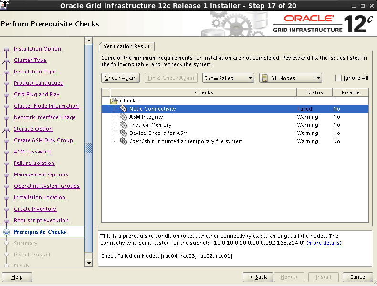The width and height of the screenshot is (377, 286).
Task: Click gear icon beside /dev/shm check
Action: tap(123, 141)
